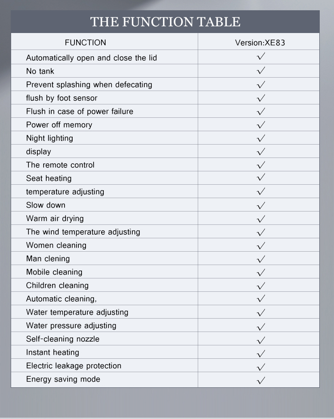Screen dimensions: 334x419
Task: Click the checkmark for Self-cleaning nozzle
Action: coord(261,340)
